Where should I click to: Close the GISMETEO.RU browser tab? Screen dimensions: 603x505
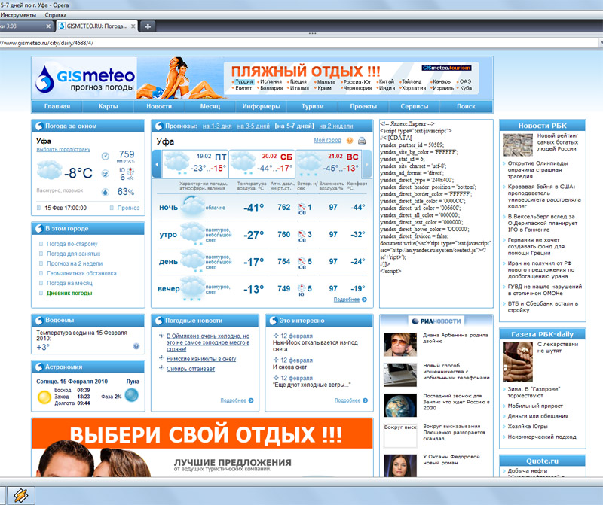[133, 26]
